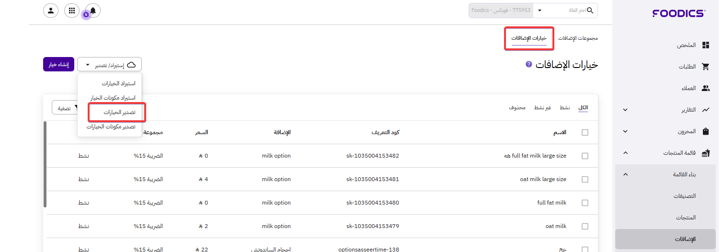The height and width of the screenshot is (252, 723).
Task: Click the help question mark icon
Action: 529,64
